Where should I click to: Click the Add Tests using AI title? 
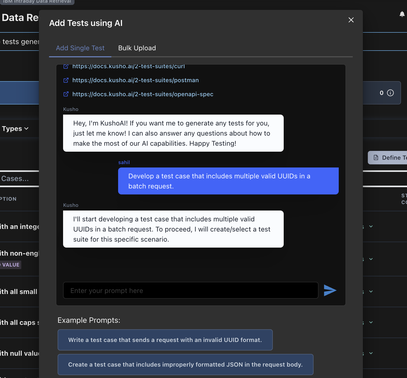[86, 23]
